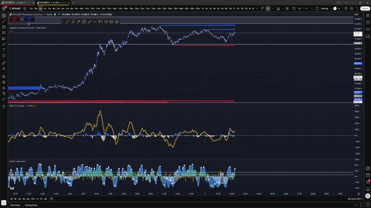The width and height of the screenshot is (371, 208).
Task: Open the emoji/icons tool in left sidebar
Action: [x=4, y=55]
